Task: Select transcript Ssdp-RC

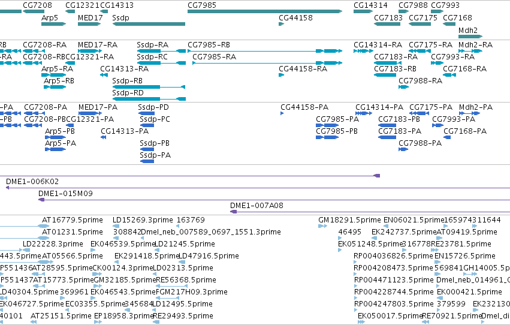Action: coord(161,63)
